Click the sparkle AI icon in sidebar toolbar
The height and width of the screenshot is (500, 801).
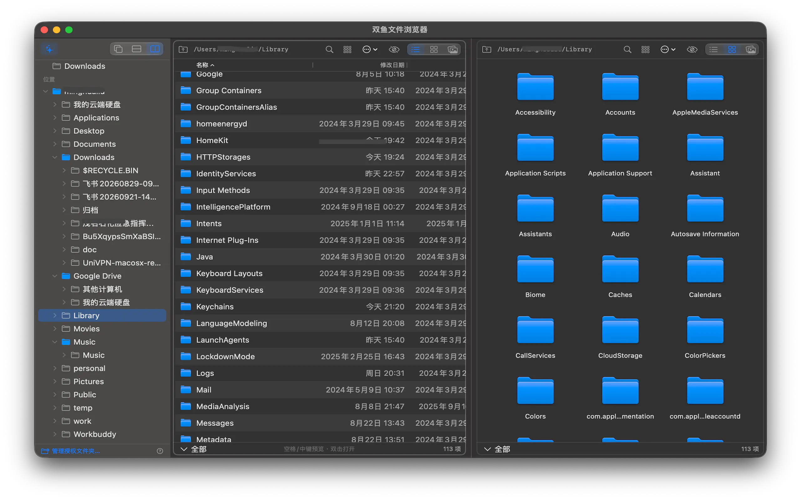click(x=49, y=49)
